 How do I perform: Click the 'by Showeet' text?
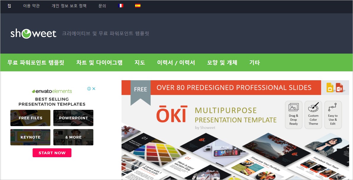click(x=205, y=128)
